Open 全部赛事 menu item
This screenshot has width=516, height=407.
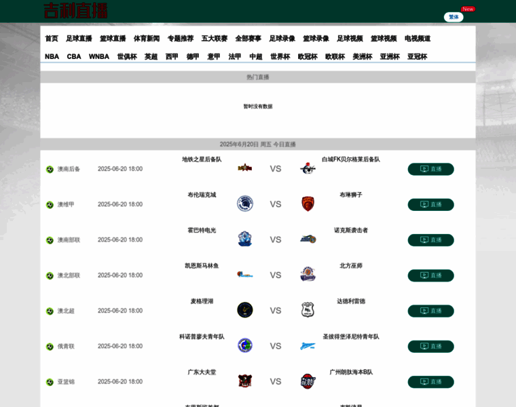coord(248,39)
